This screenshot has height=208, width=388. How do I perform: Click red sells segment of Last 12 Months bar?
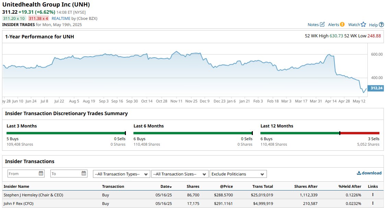(x=360, y=133)
